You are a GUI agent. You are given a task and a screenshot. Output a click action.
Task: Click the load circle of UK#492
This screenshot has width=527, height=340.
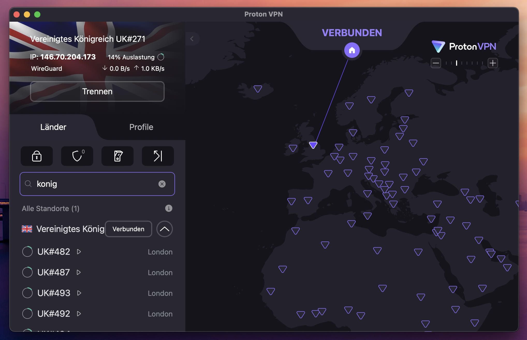[x=27, y=314]
